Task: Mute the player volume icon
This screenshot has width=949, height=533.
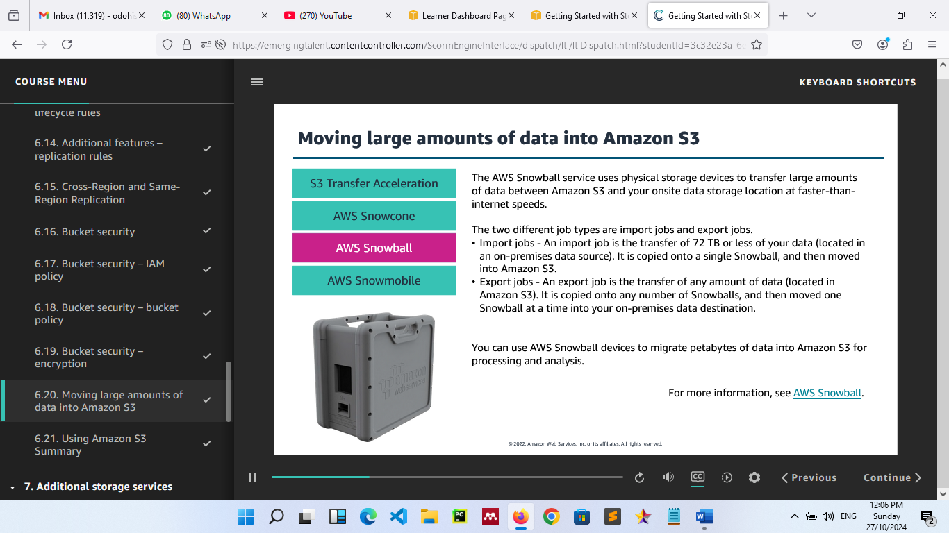Action: point(668,477)
